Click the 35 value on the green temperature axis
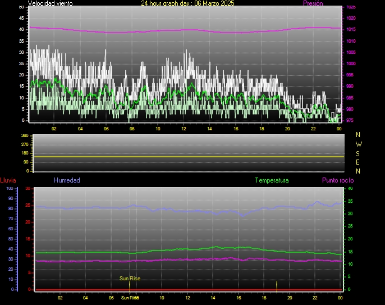Screen dimensions: 385x305 tap(350, 201)
